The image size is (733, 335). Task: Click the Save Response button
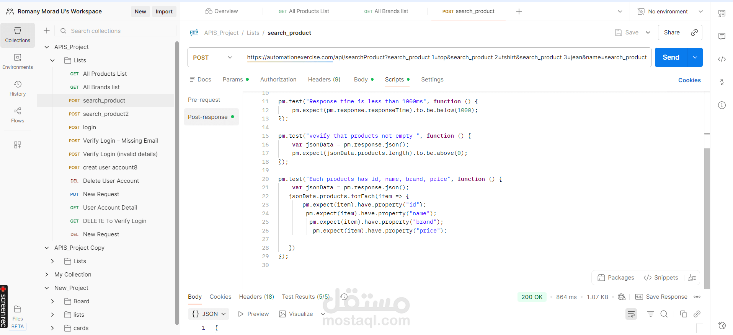click(x=661, y=297)
